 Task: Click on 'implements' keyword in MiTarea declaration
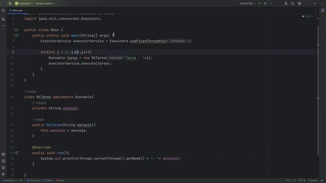pos(63,97)
